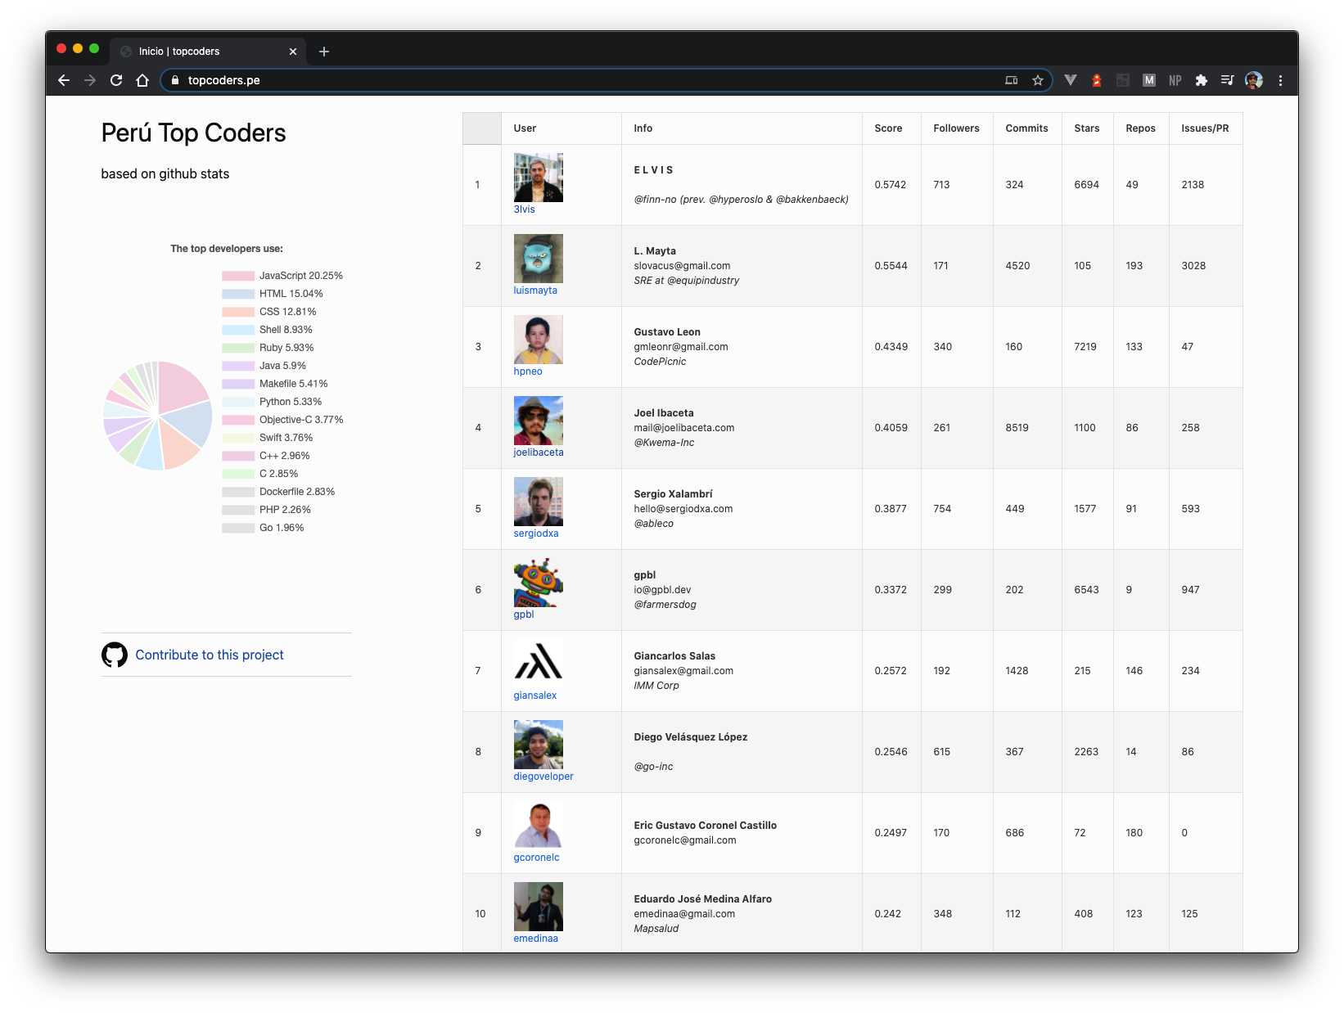Toggle Shell 8.93% legend entry
This screenshot has height=1013, width=1344.
(x=267, y=330)
